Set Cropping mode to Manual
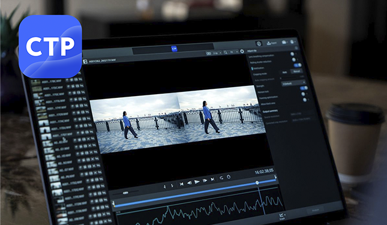387x225 pixels. [296, 71]
